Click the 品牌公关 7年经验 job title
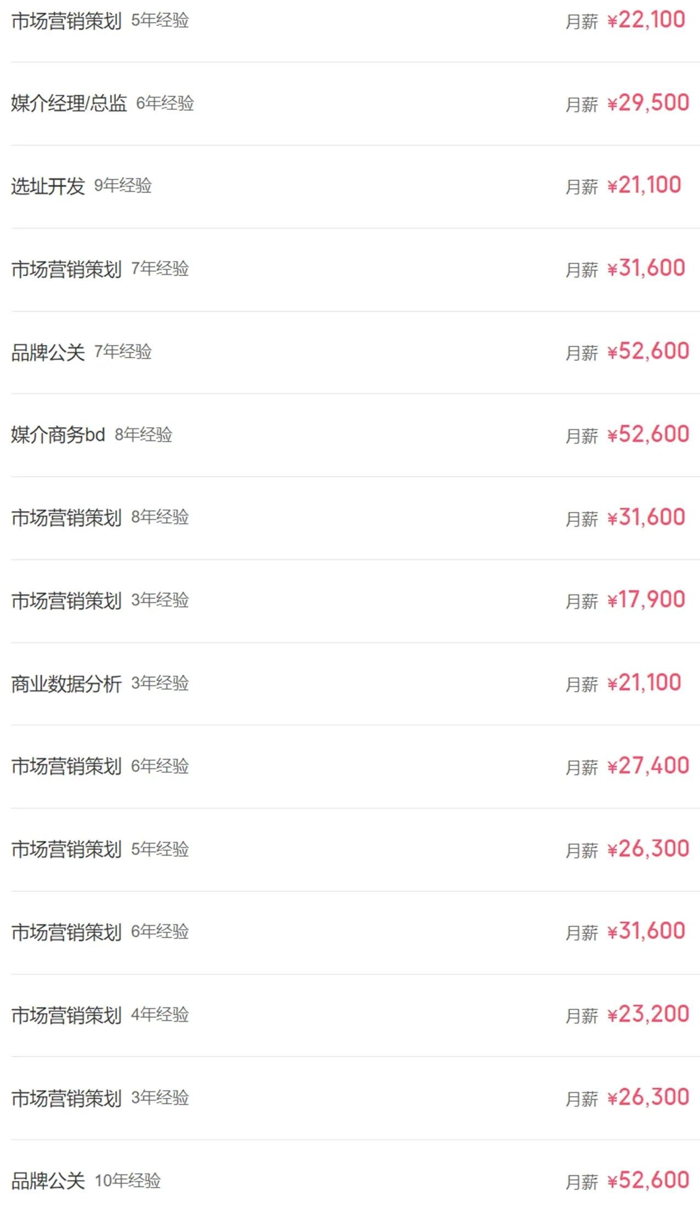Image resolution: width=700 pixels, height=1206 pixels. (48, 352)
